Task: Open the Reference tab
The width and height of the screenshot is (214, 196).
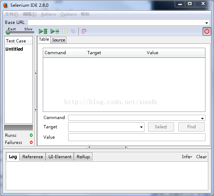Action: [x=32, y=157]
